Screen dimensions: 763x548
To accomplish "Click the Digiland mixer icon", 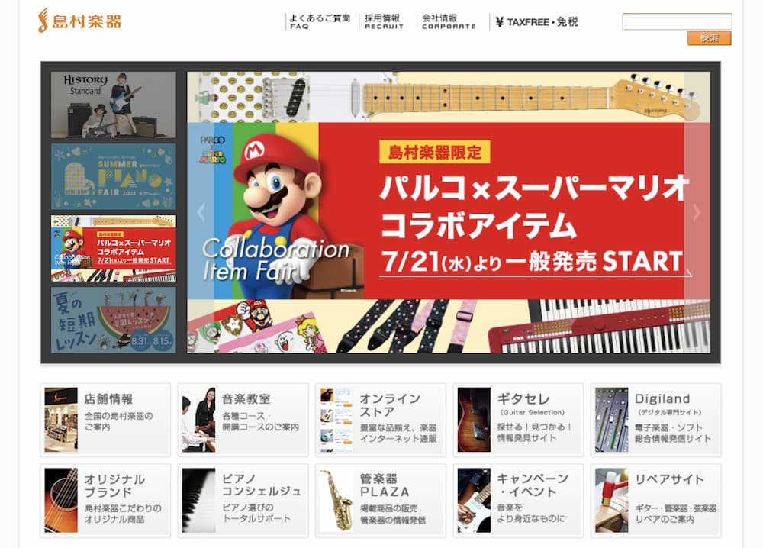I will (612, 420).
